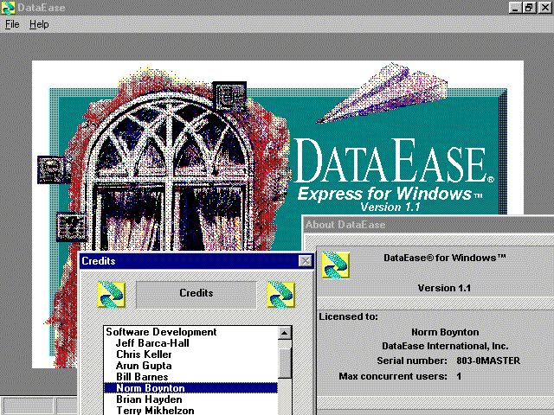The width and height of the screenshot is (554, 415).
Task: Click 'Version 1.1' text in About dialog
Action: 444,288
